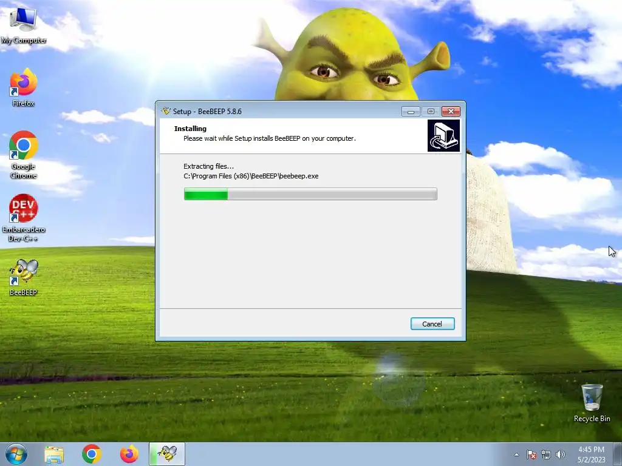Select the BeeBEEP desktop shortcut

click(24, 278)
